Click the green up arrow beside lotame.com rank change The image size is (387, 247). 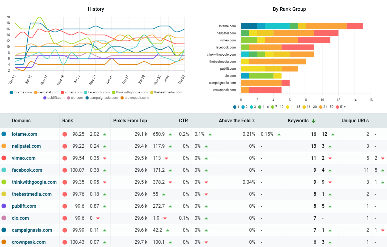pyautogui.click(x=104, y=134)
